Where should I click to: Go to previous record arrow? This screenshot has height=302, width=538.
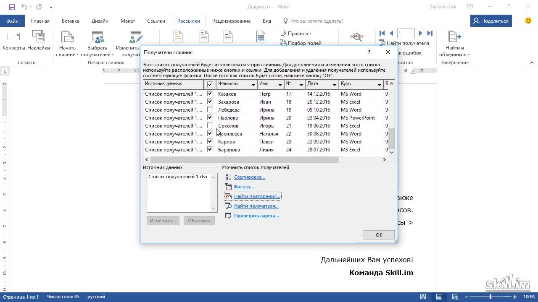tap(391, 33)
